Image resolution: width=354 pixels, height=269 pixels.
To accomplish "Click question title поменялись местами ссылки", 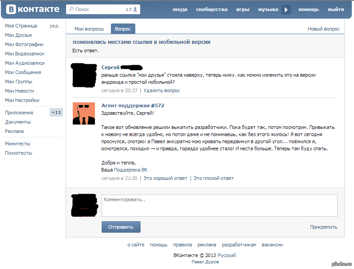I will [x=142, y=42].
